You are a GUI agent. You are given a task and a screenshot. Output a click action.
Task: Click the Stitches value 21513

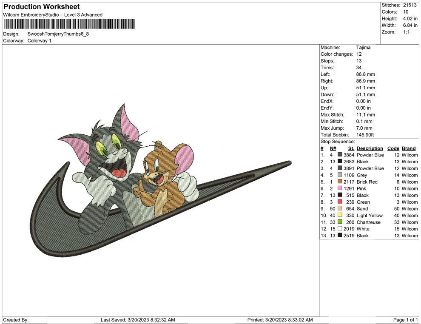click(x=410, y=5)
